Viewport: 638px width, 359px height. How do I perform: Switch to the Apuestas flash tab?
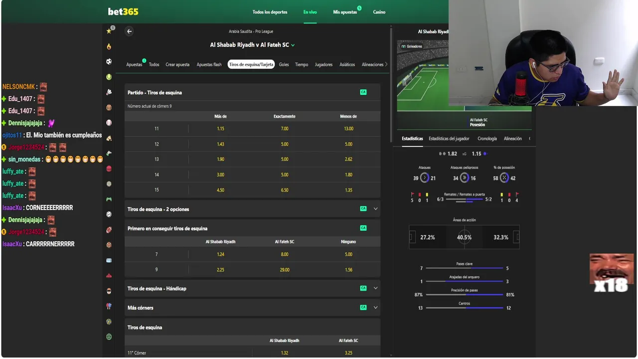[209, 64]
